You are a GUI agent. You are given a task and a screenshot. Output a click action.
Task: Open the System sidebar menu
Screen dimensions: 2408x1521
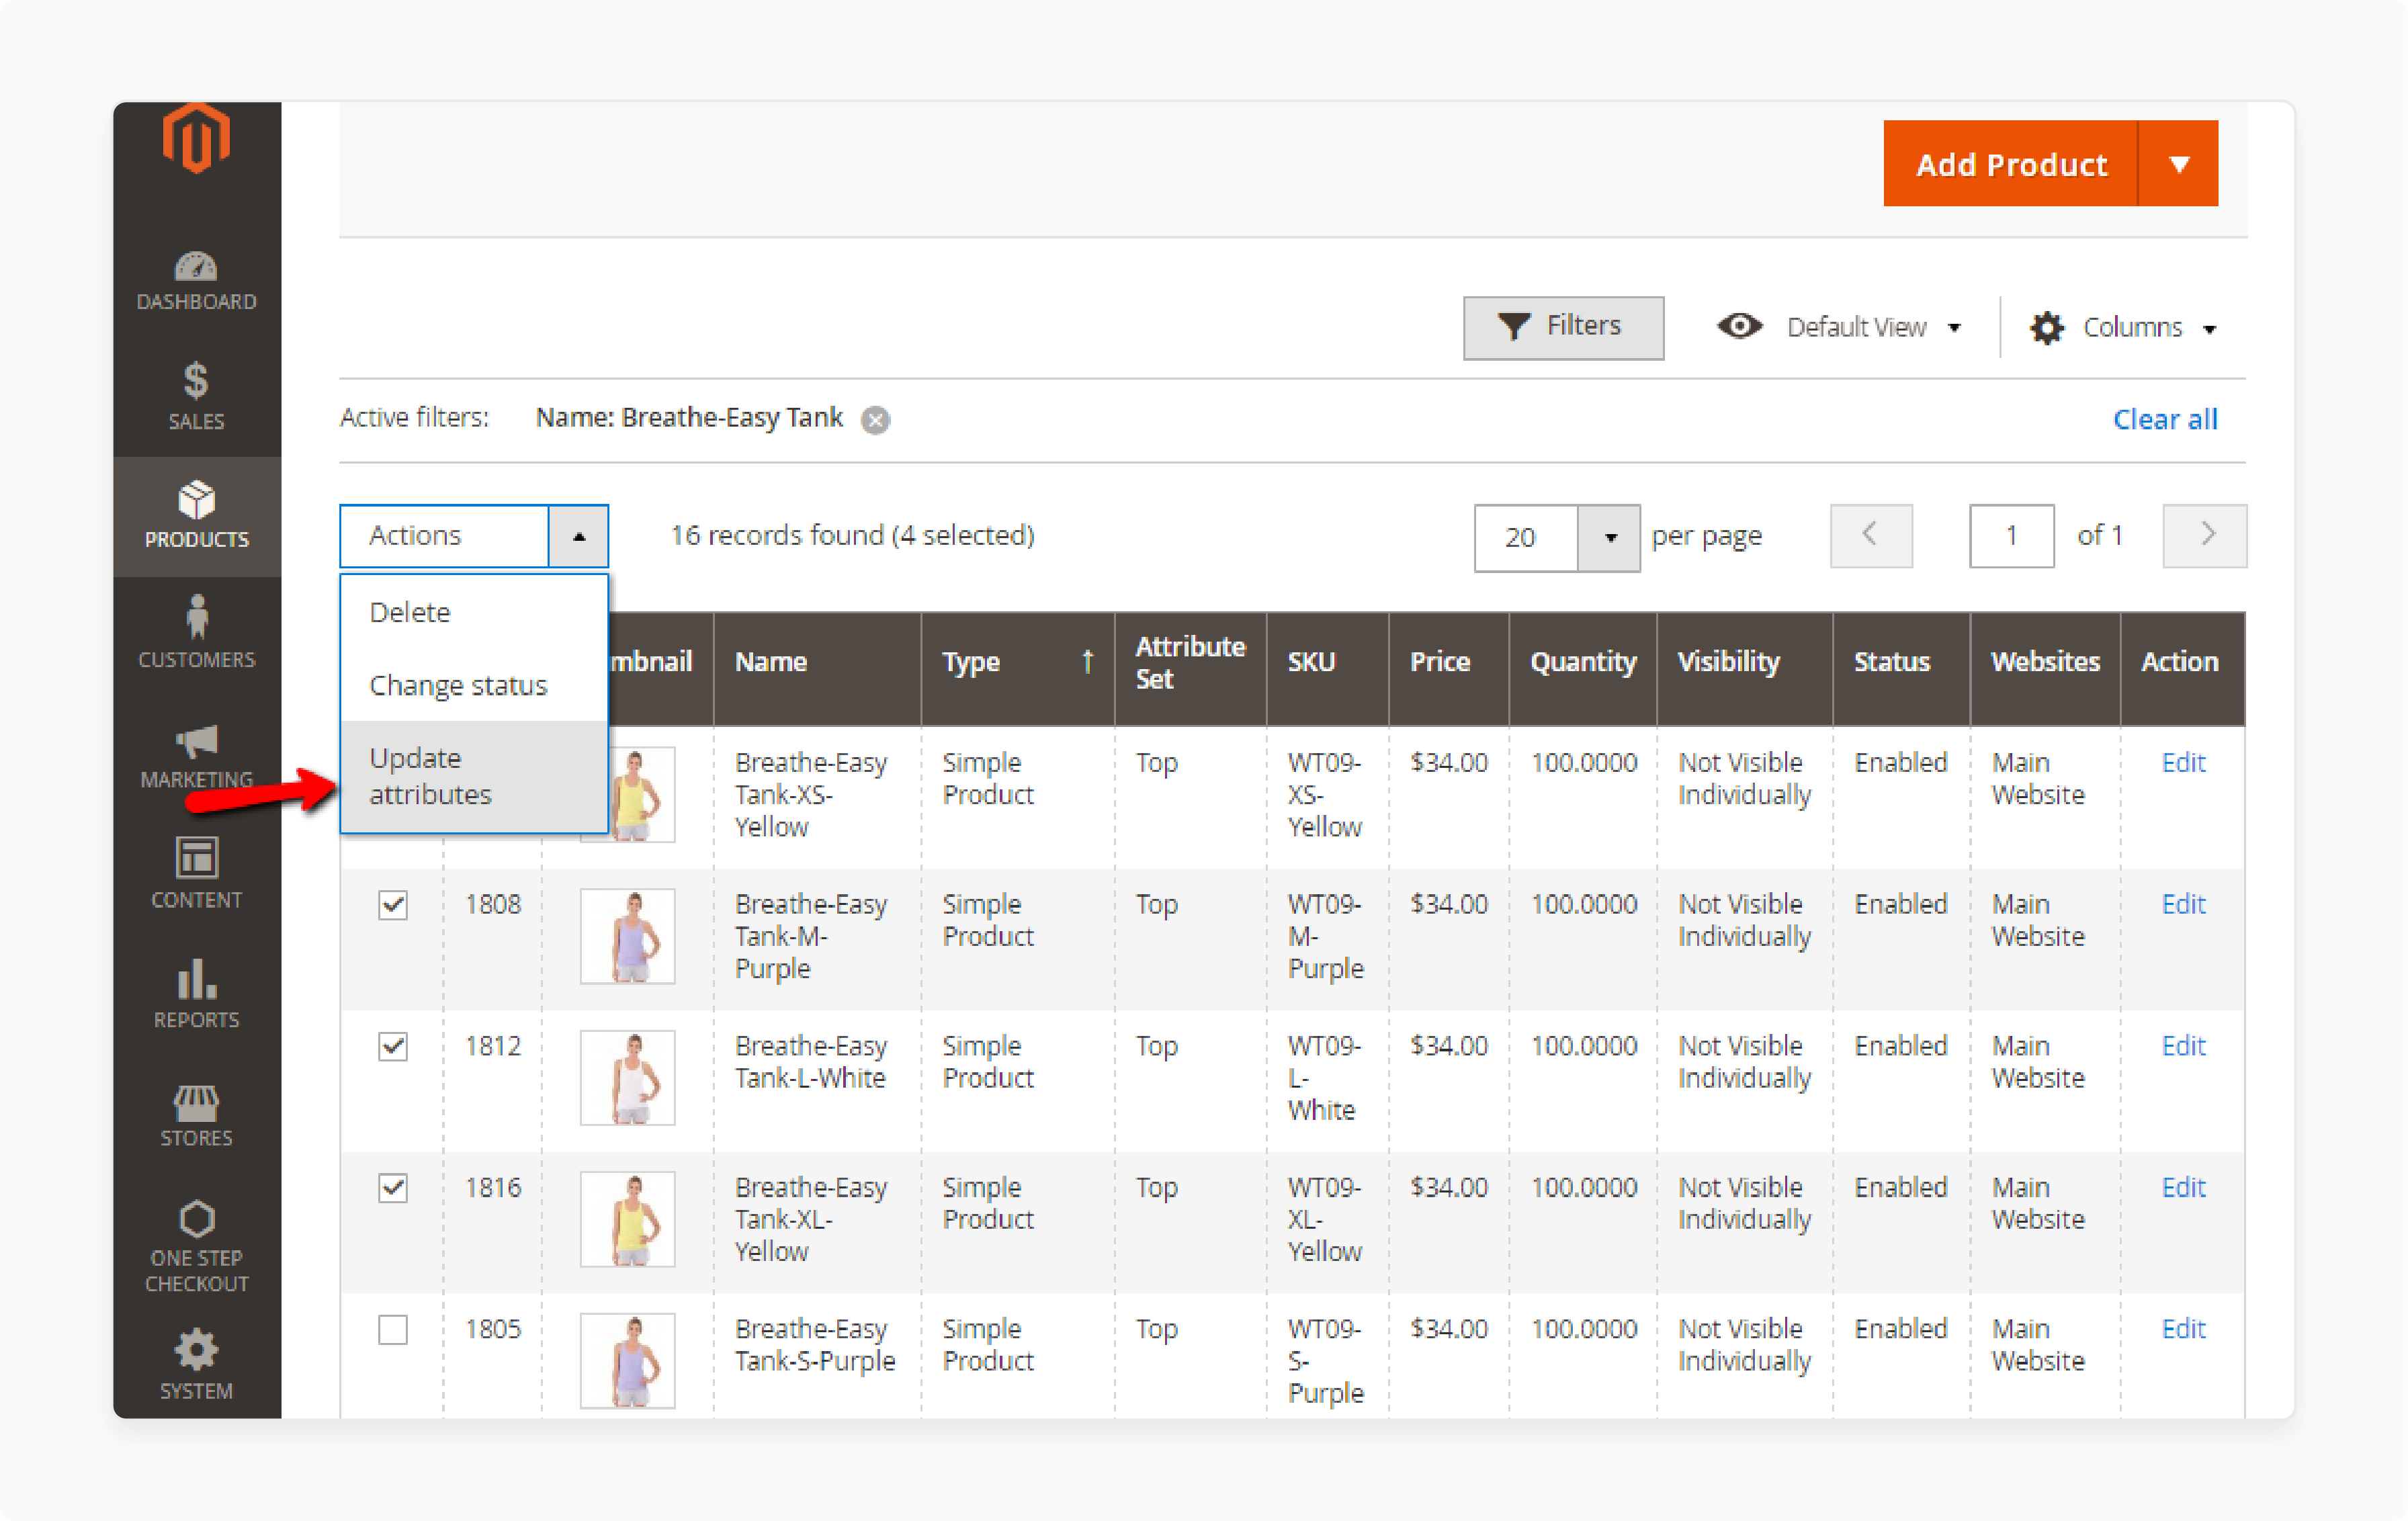click(196, 1364)
